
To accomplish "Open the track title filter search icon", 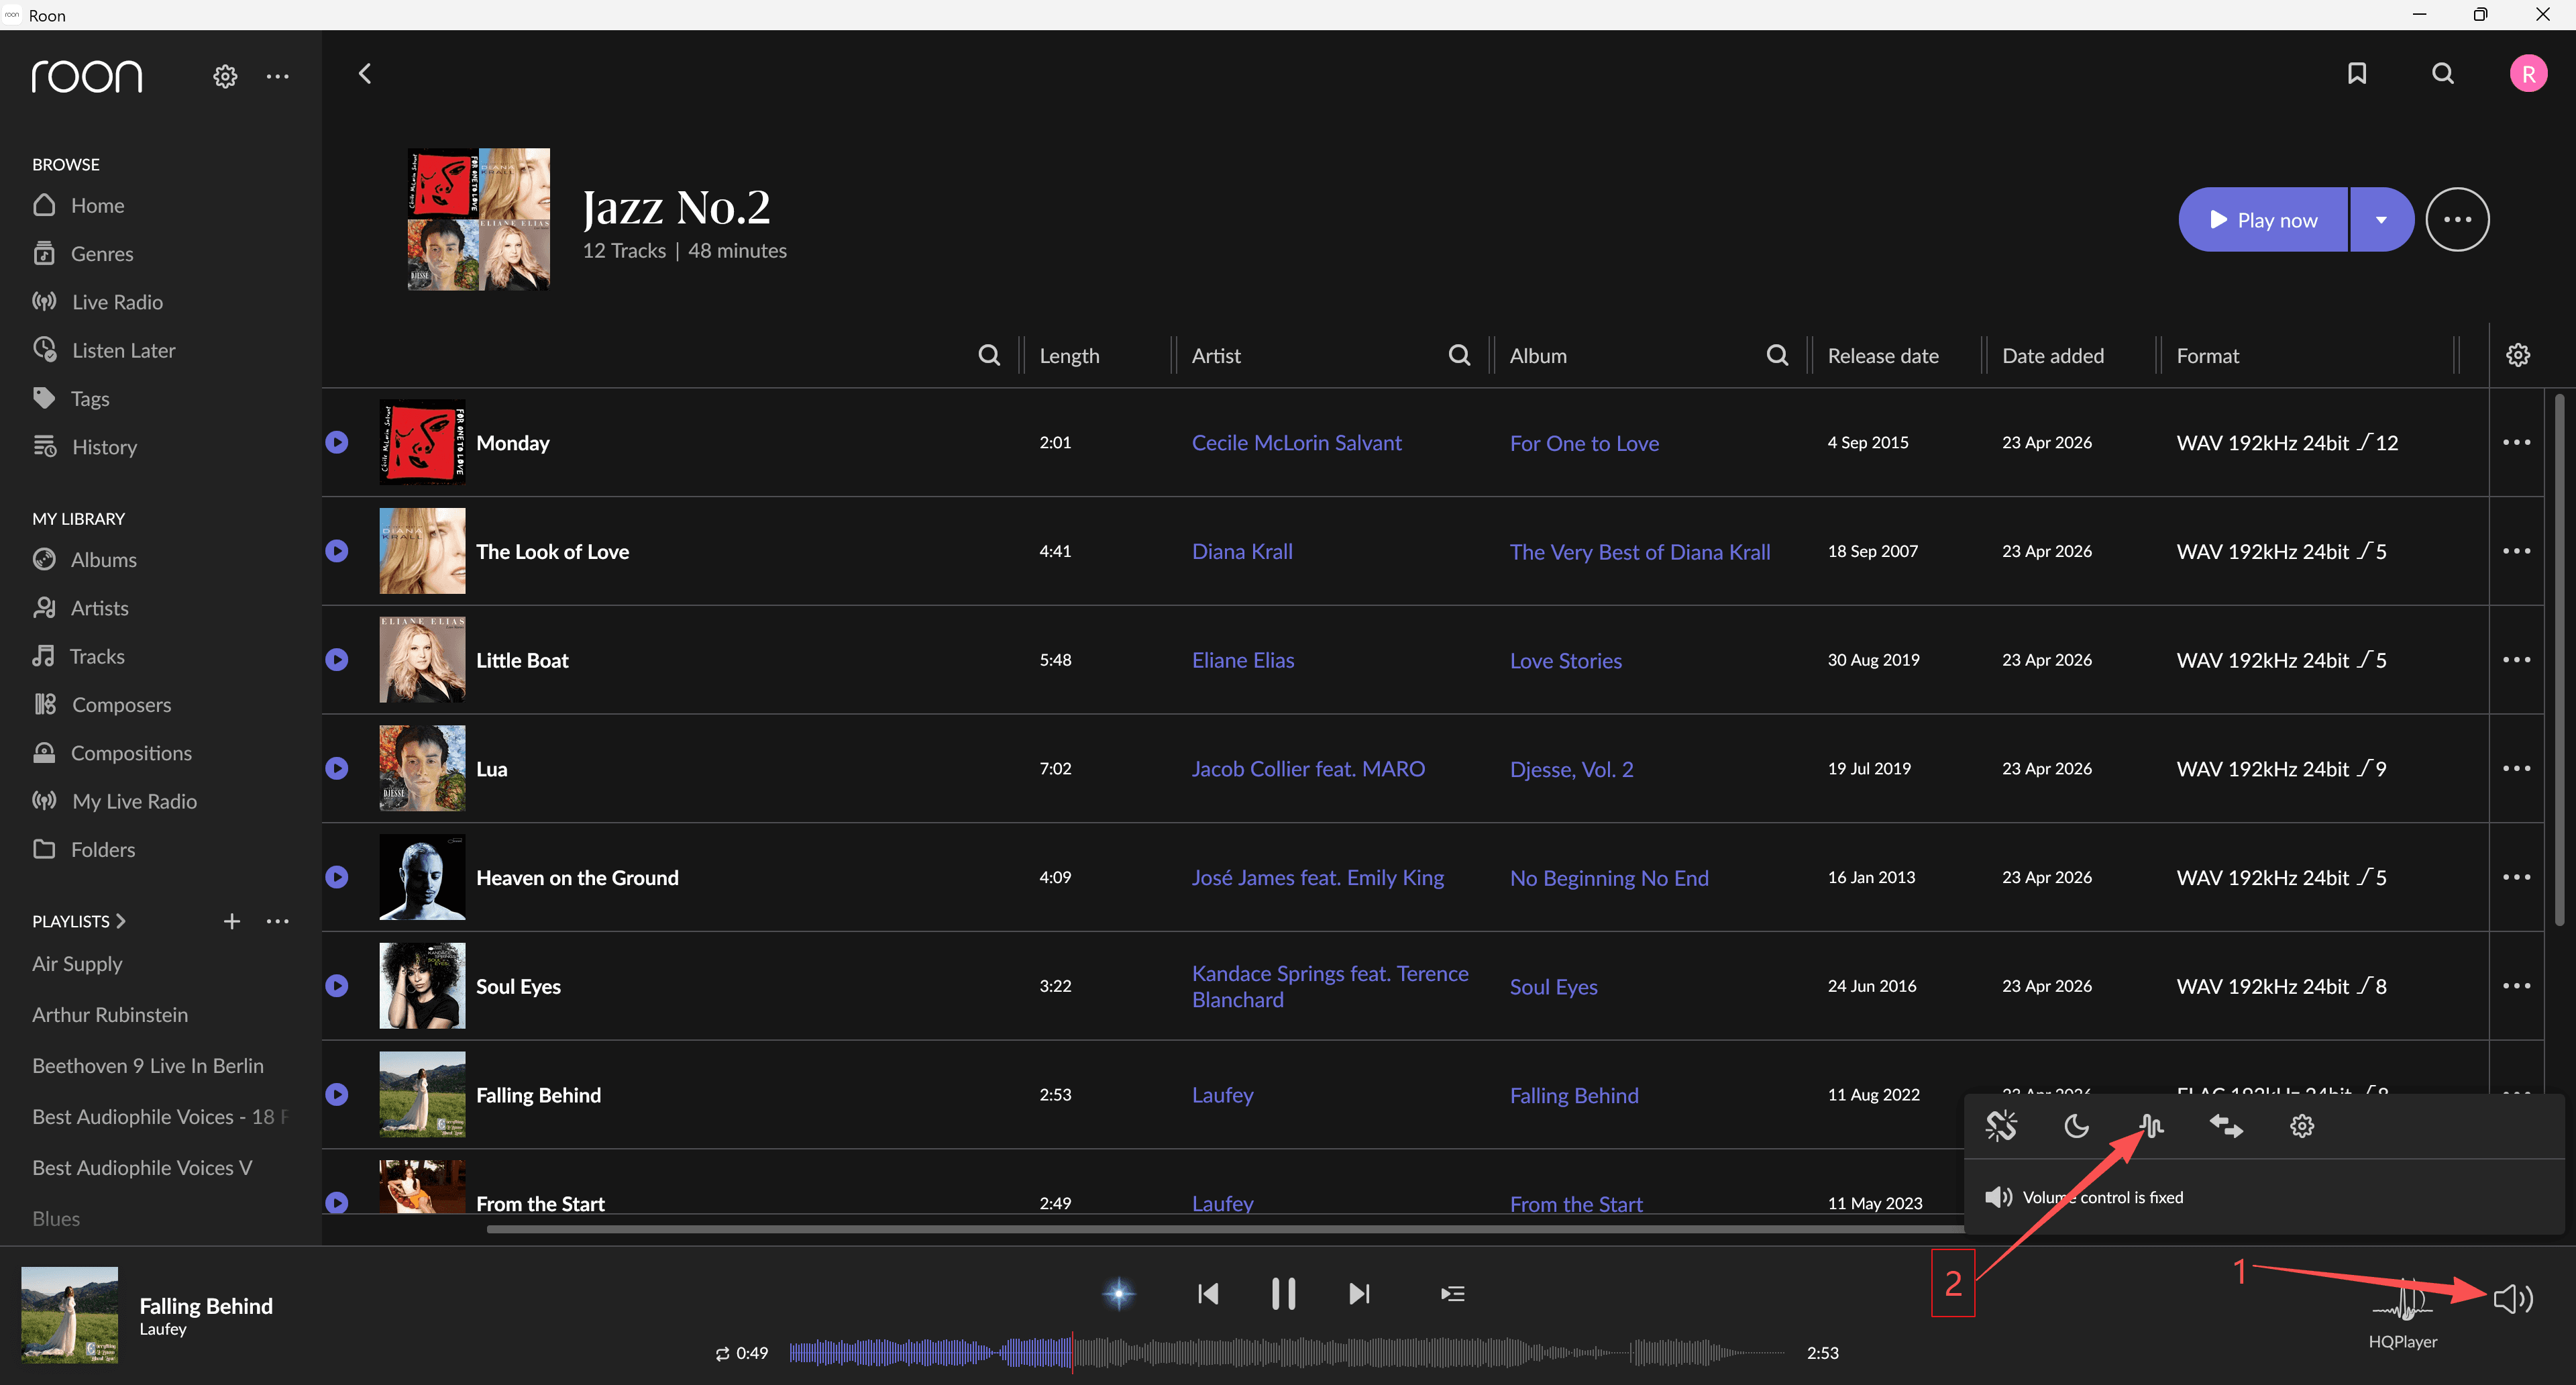I will (989, 355).
